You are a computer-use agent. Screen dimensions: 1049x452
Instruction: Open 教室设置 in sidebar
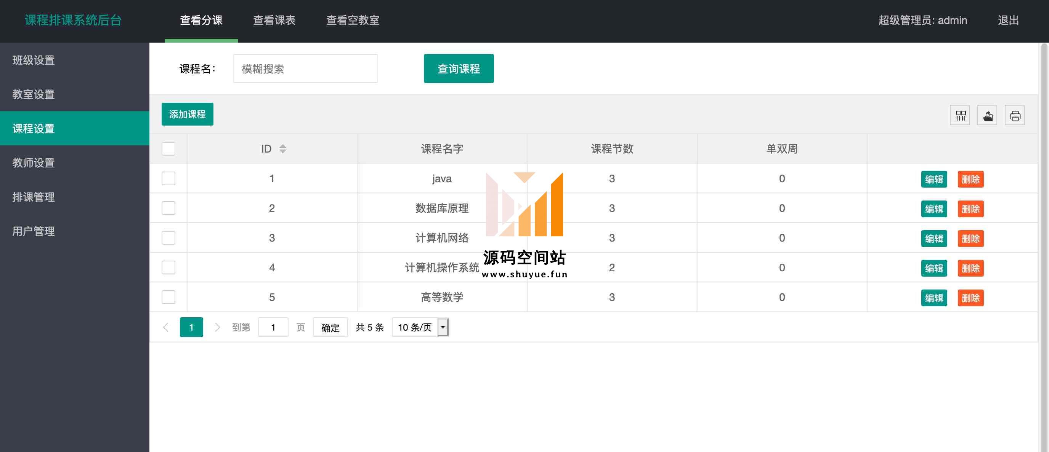[75, 94]
